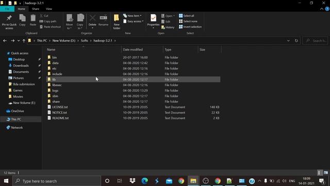
Task: Open Microsoft Edge from taskbar
Action: click(x=144, y=181)
